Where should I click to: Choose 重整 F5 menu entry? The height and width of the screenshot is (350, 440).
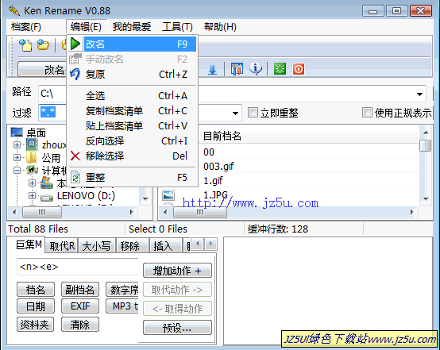(x=132, y=178)
